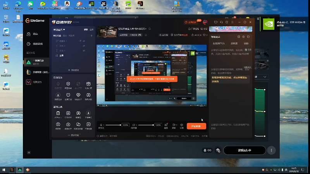Image resolution: width=310 pixels, height=174 pixels.
Task: Select the camera 1 source row
Action: (73, 41)
